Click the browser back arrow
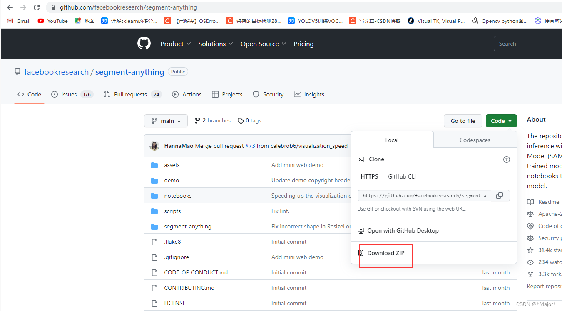This screenshot has width=562, height=311. pos(10,7)
